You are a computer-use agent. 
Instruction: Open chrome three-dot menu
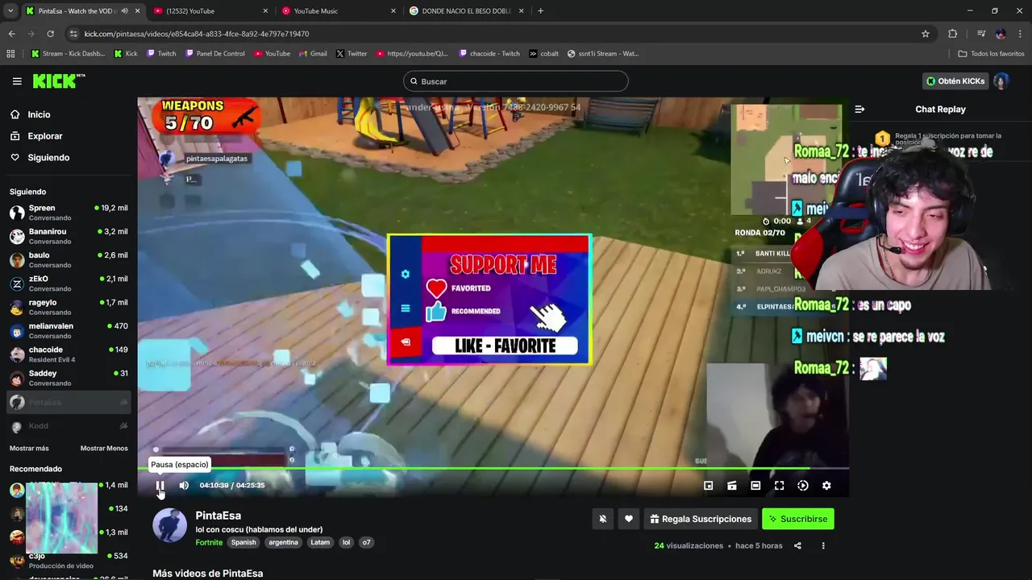click(1020, 34)
